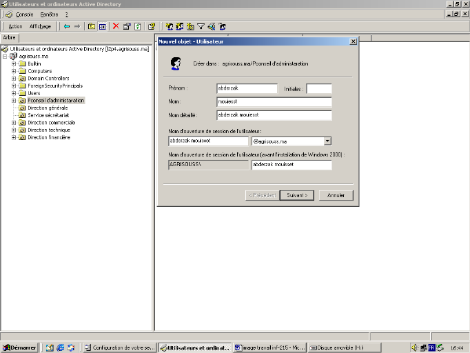Click the Add members to group icon

(222, 26)
